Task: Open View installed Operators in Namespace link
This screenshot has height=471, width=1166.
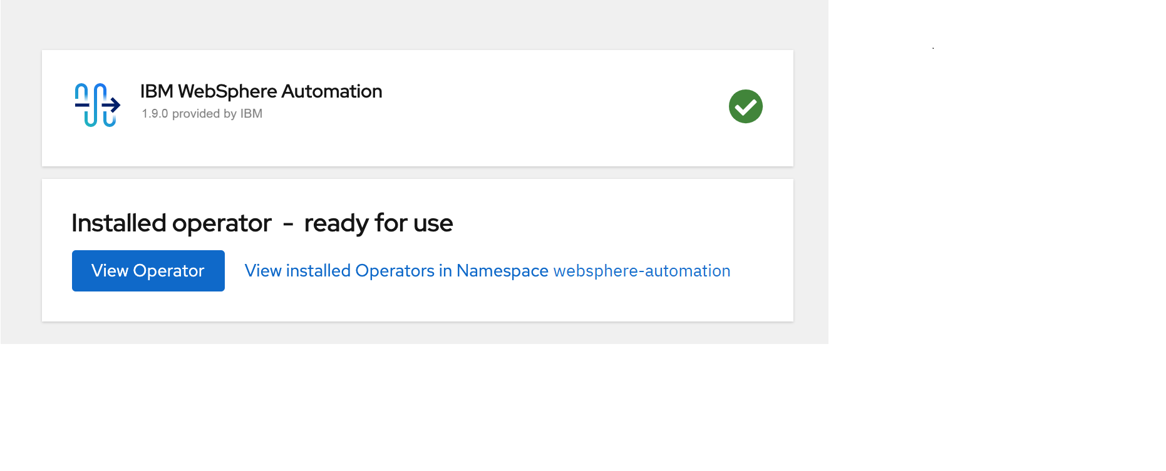Action: click(487, 271)
